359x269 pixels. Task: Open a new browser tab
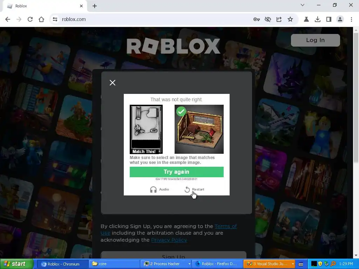coord(95,6)
